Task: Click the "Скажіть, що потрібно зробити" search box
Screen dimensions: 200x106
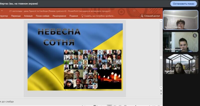Action: point(99,16)
